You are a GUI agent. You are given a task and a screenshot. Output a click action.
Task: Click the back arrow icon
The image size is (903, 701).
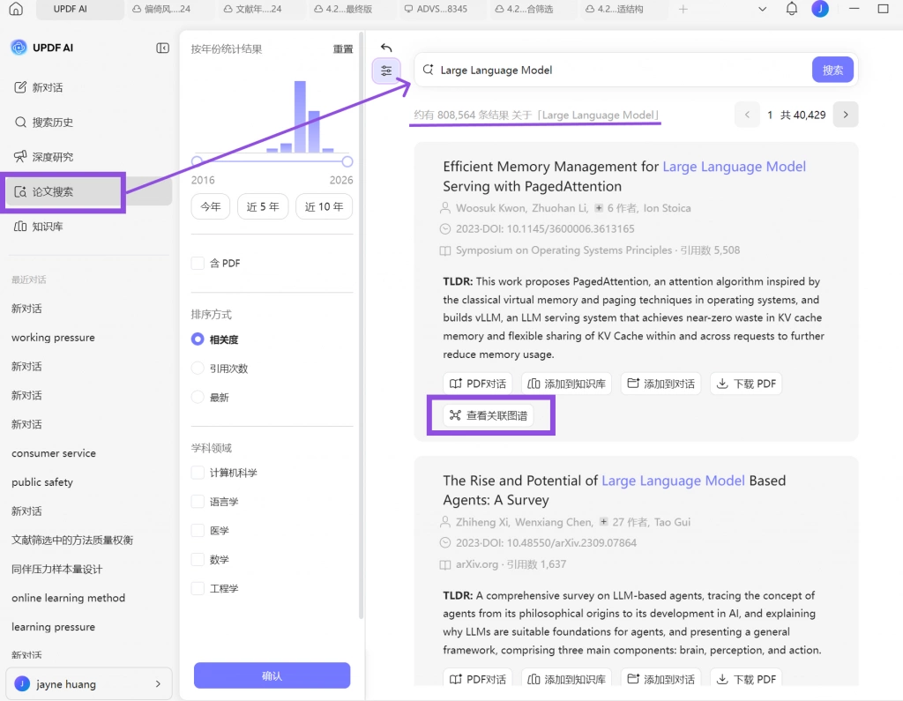386,48
